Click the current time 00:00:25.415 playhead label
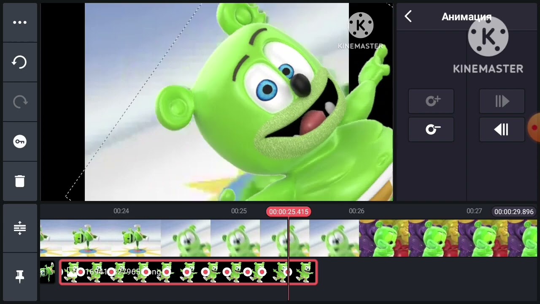540x304 pixels. (289, 212)
